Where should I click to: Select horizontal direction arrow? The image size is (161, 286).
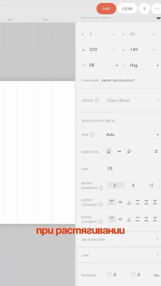coord(119,151)
